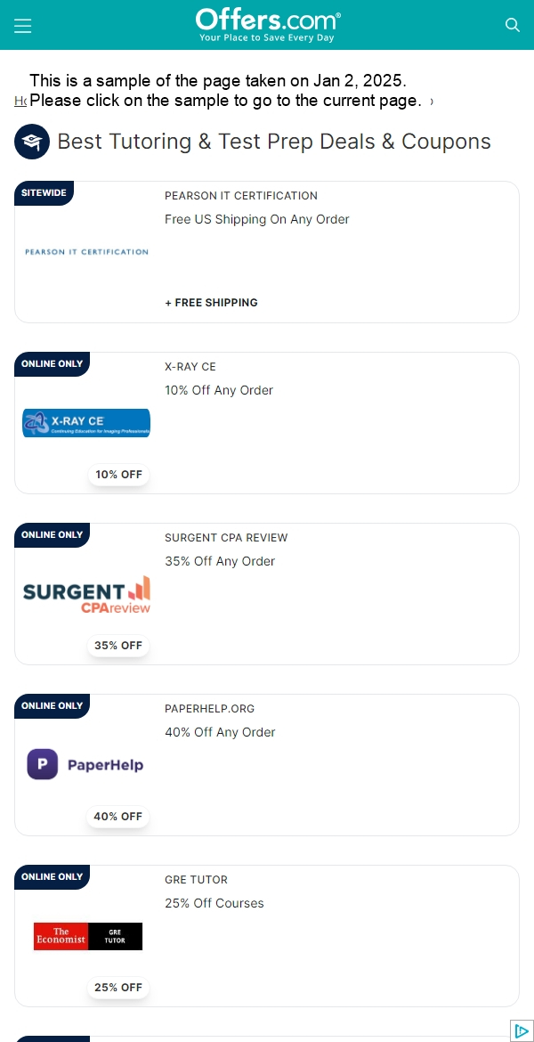The height and width of the screenshot is (1042, 534).
Task: Open the 40% Off Any Order deal
Action: pos(220,732)
